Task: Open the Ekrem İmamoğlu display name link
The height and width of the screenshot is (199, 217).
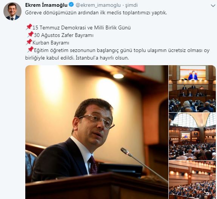Action: tap(46, 5)
